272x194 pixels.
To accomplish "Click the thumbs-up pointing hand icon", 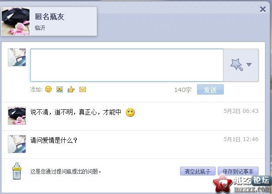I will click(71, 89).
